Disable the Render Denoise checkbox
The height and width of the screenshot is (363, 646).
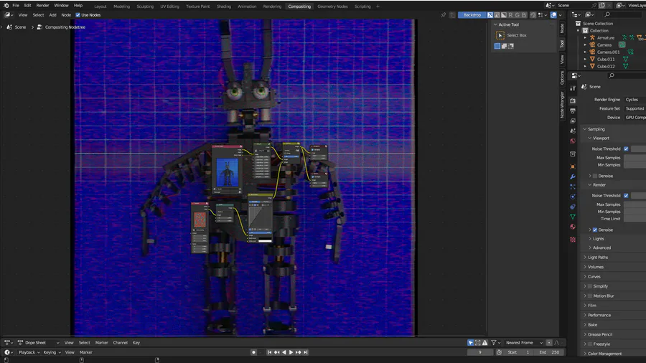coord(595,230)
